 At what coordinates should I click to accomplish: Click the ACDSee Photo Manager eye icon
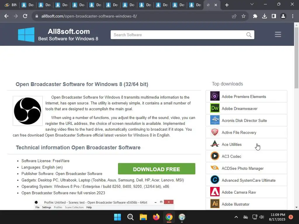(215, 168)
